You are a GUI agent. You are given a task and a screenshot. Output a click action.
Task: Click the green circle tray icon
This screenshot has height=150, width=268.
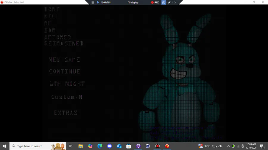233,146
